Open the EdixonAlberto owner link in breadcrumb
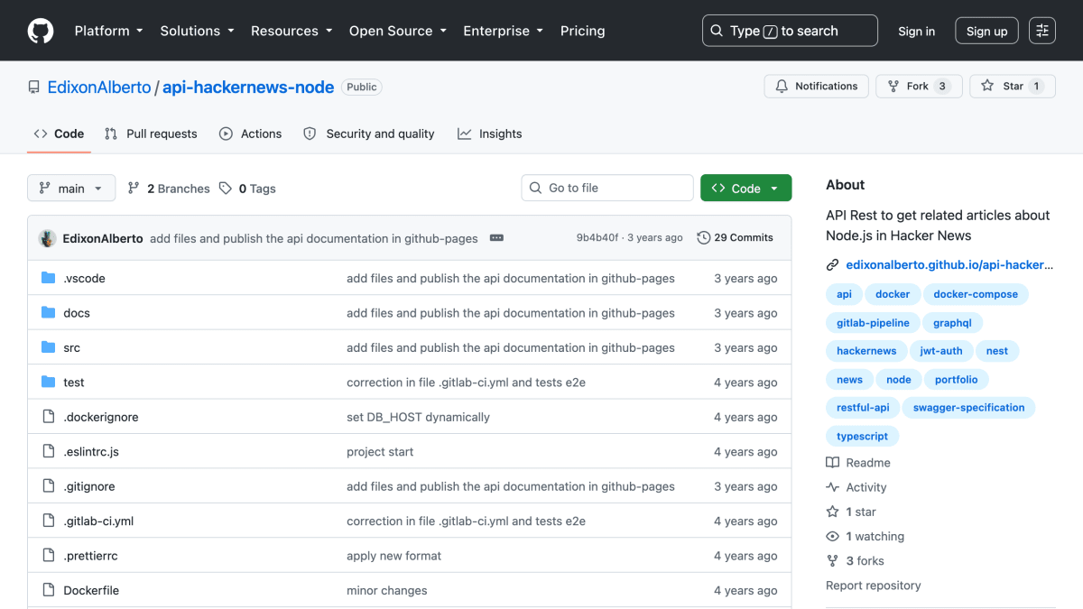 (x=99, y=88)
